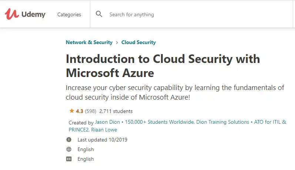Click the course title heading
Screen dimensions: 295x170
(x=163, y=66)
